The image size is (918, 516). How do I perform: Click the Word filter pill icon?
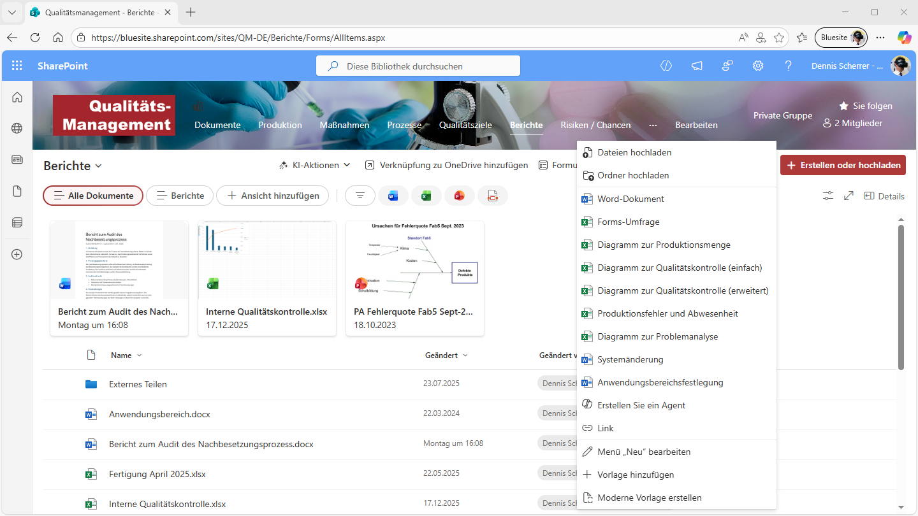coord(393,196)
